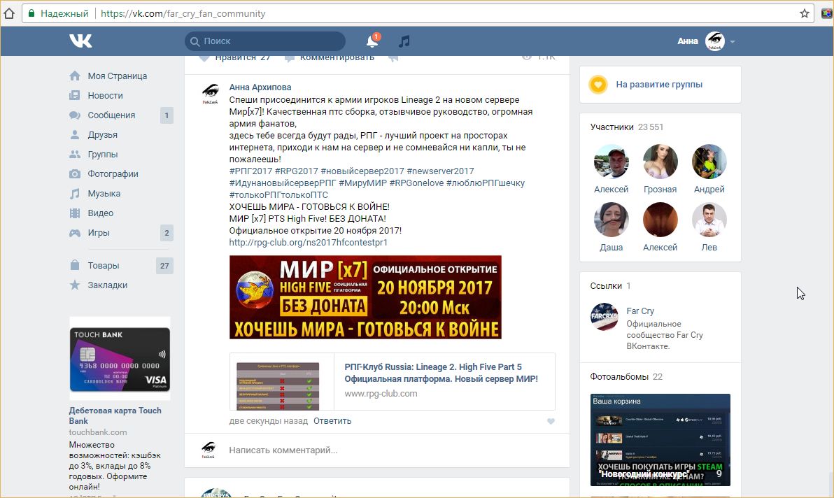The image size is (834, 498).
Task: Open the Ссылки section header
Action: point(610,286)
